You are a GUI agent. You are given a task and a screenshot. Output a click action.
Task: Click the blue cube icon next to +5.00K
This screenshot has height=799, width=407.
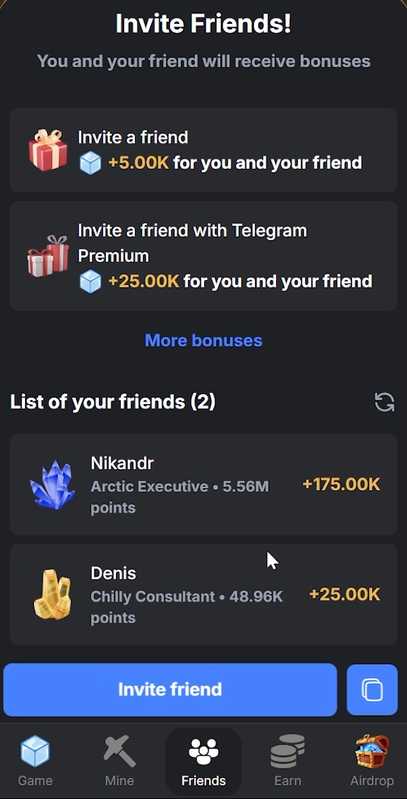pyautogui.click(x=90, y=163)
